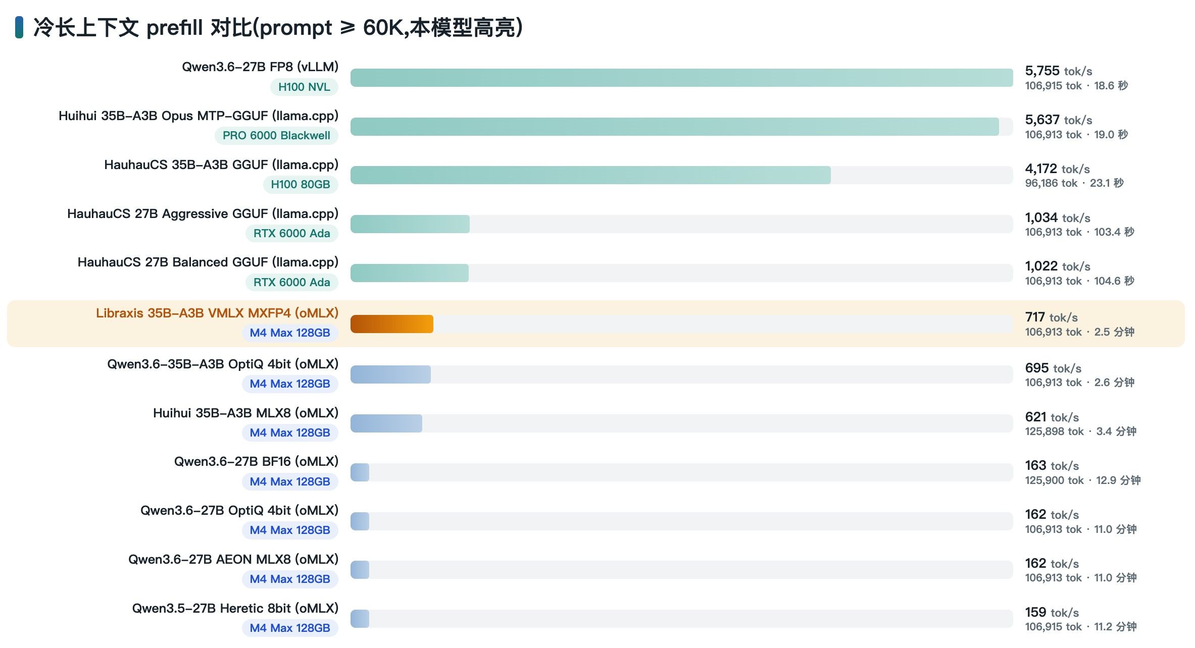Screen dimensions: 1195x648
Task: Click the 'PRO 6000 Blackwell' badge
Action: (276, 135)
